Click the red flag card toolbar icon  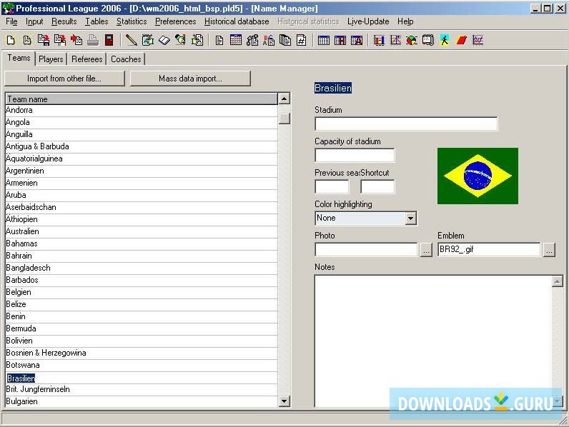click(461, 41)
